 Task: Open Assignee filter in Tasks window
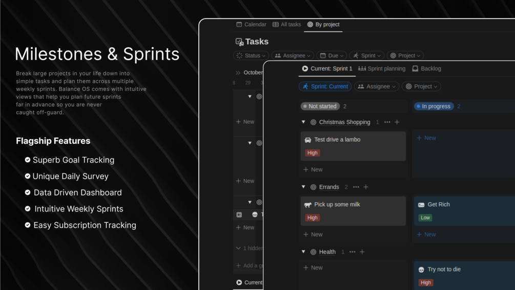[x=293, y=55]
